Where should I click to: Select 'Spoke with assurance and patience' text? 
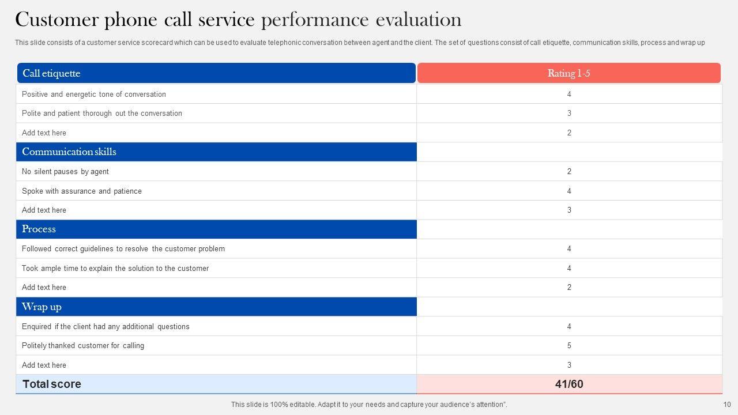[x=82, y=191]
